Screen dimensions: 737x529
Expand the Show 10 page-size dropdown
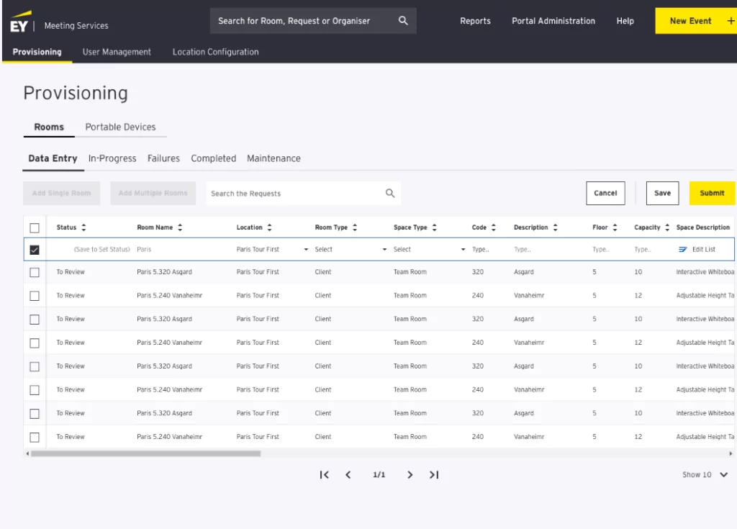point(705,474)
